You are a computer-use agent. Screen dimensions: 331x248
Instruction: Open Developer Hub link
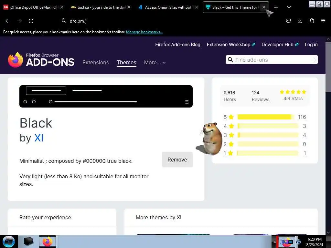280,45
